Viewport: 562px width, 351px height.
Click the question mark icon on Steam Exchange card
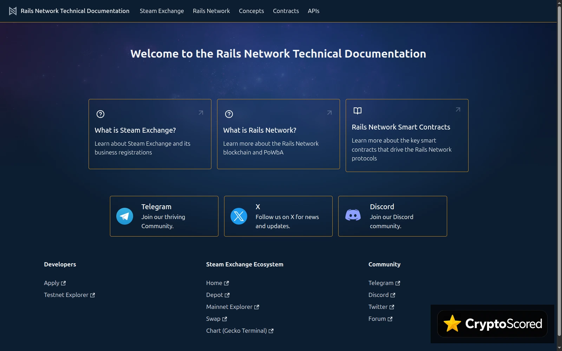100,114
